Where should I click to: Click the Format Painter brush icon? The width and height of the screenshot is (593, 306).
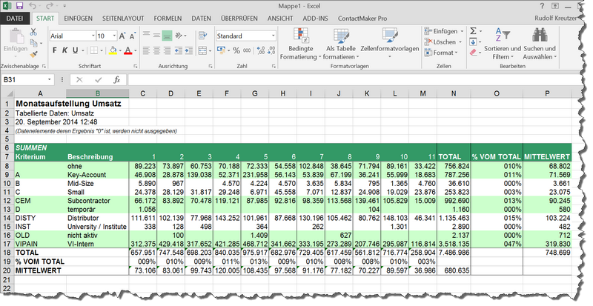pyautogui.click(x=34, y=56)
